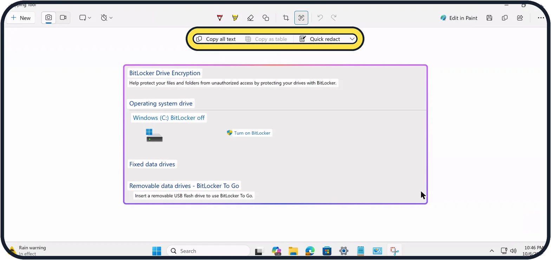Click Copy all text
Image resolution: width=551 pixels, height=260 pixels.
point(216,39)
